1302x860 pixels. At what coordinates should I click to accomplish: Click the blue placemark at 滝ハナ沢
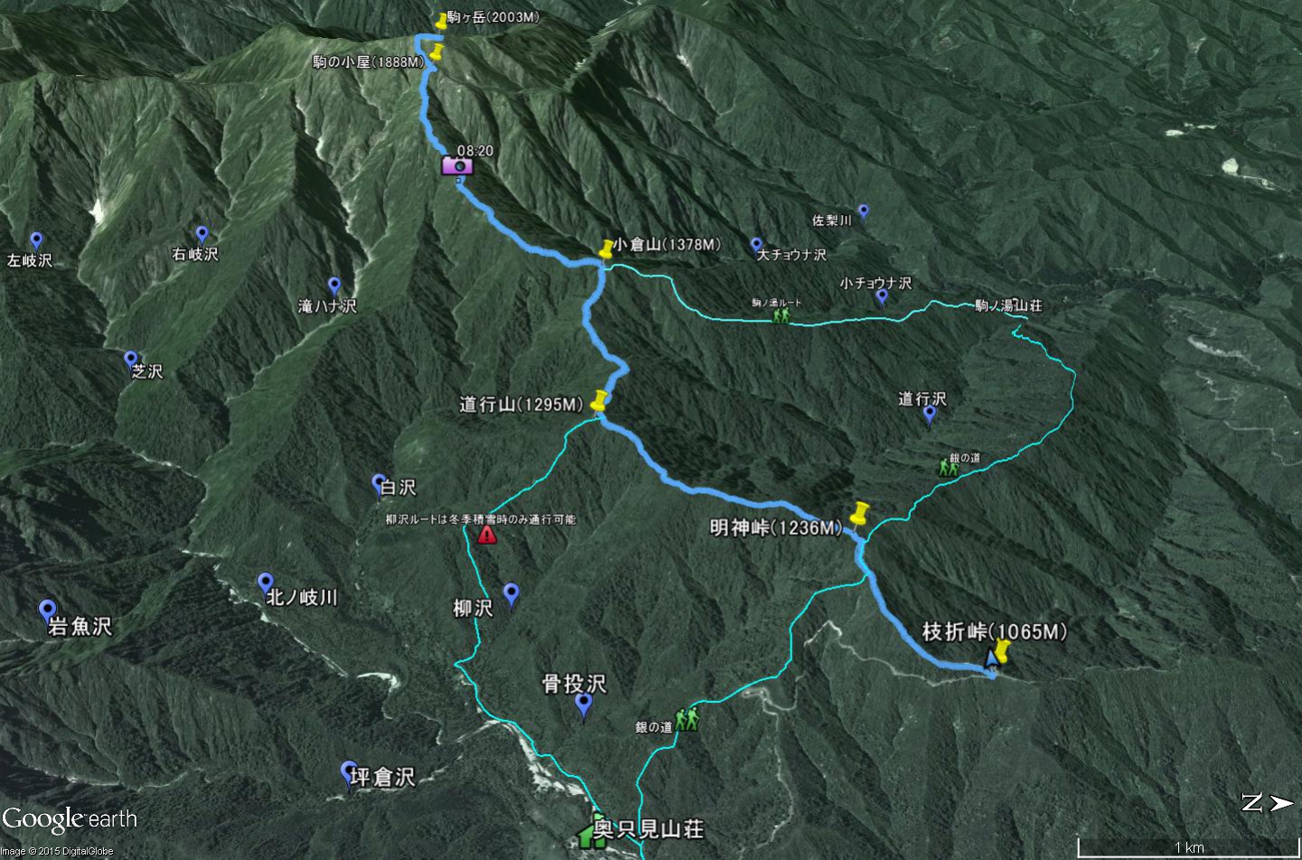[x=334, y=286]
